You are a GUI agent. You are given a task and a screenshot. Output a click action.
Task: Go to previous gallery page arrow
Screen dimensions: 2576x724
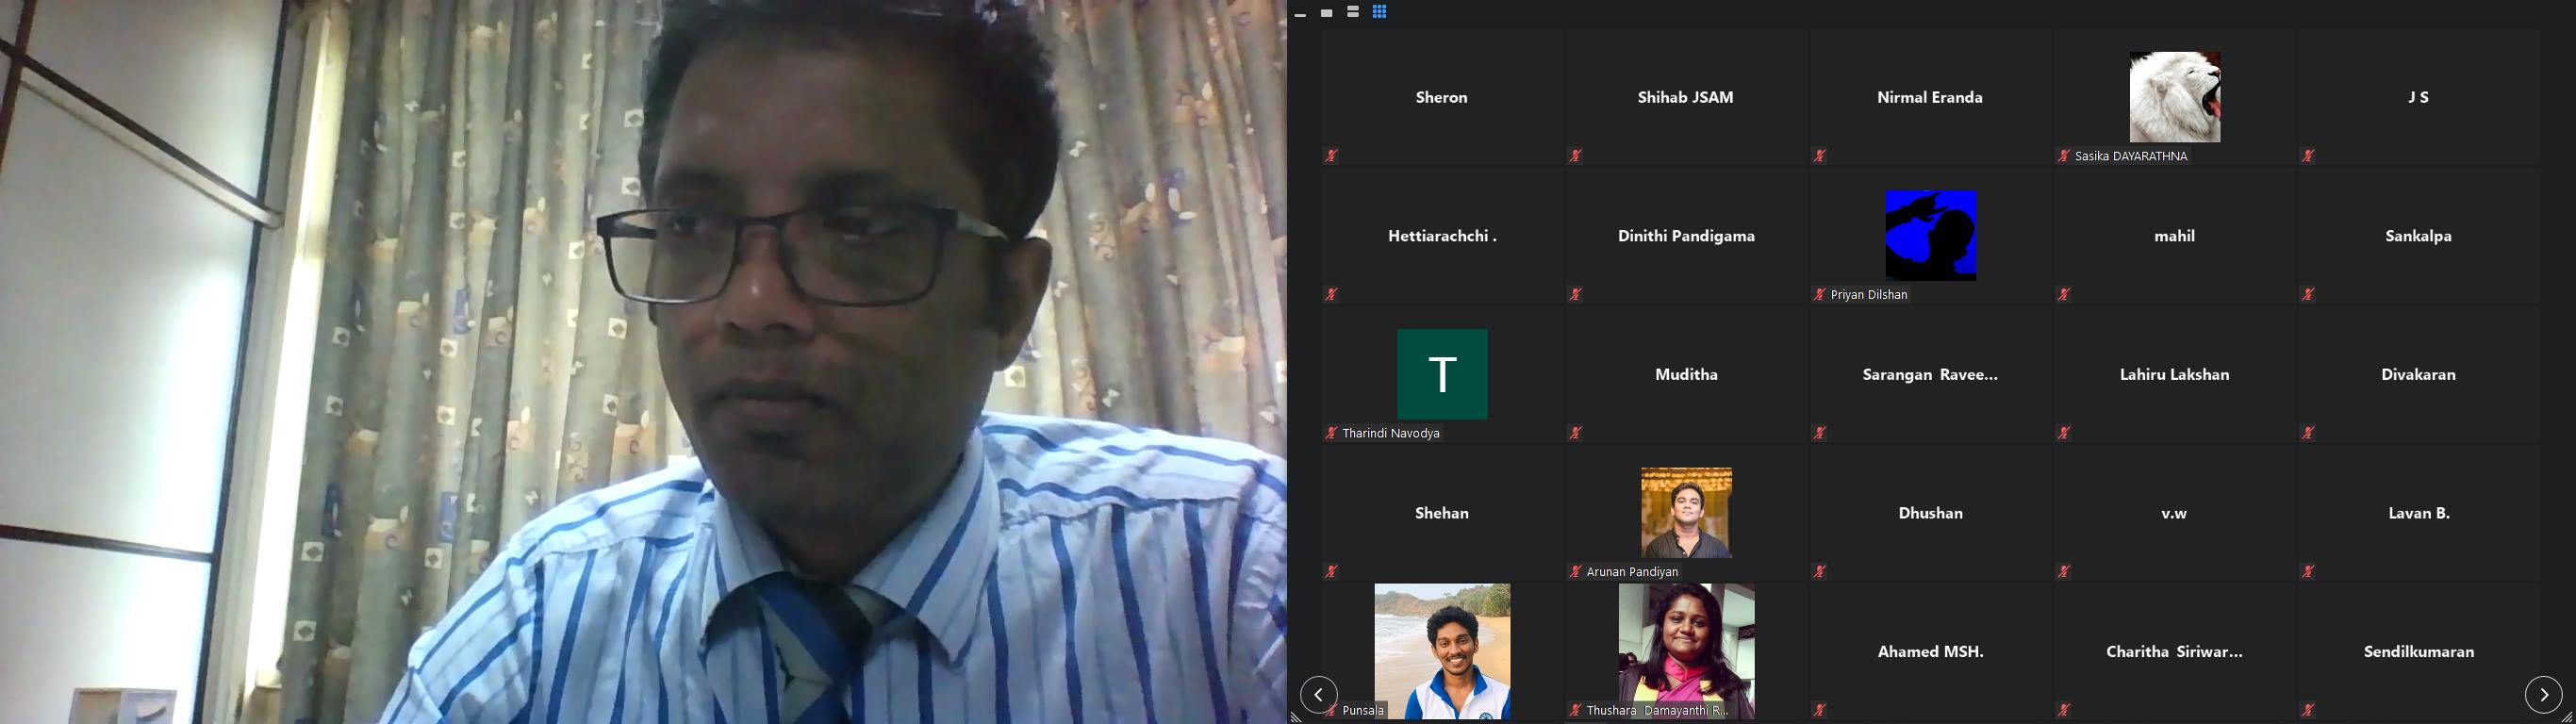click(x=1318, y=694)
